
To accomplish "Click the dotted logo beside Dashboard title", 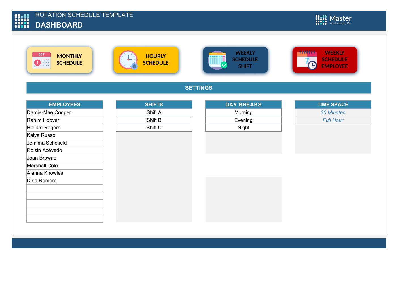I will point(22,21).
